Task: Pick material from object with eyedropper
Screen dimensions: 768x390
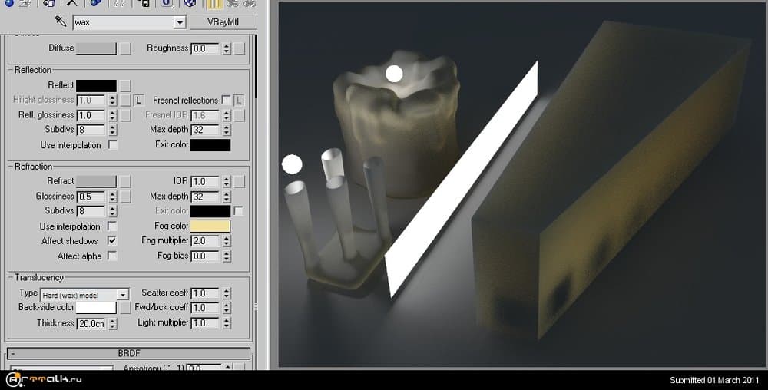Action: pyautogui.click(x=60, y=21)
